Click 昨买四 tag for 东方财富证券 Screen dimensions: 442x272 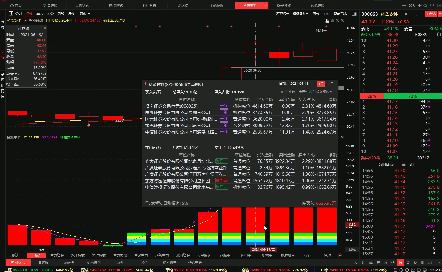pyautogui.click(x=222, y=180)
